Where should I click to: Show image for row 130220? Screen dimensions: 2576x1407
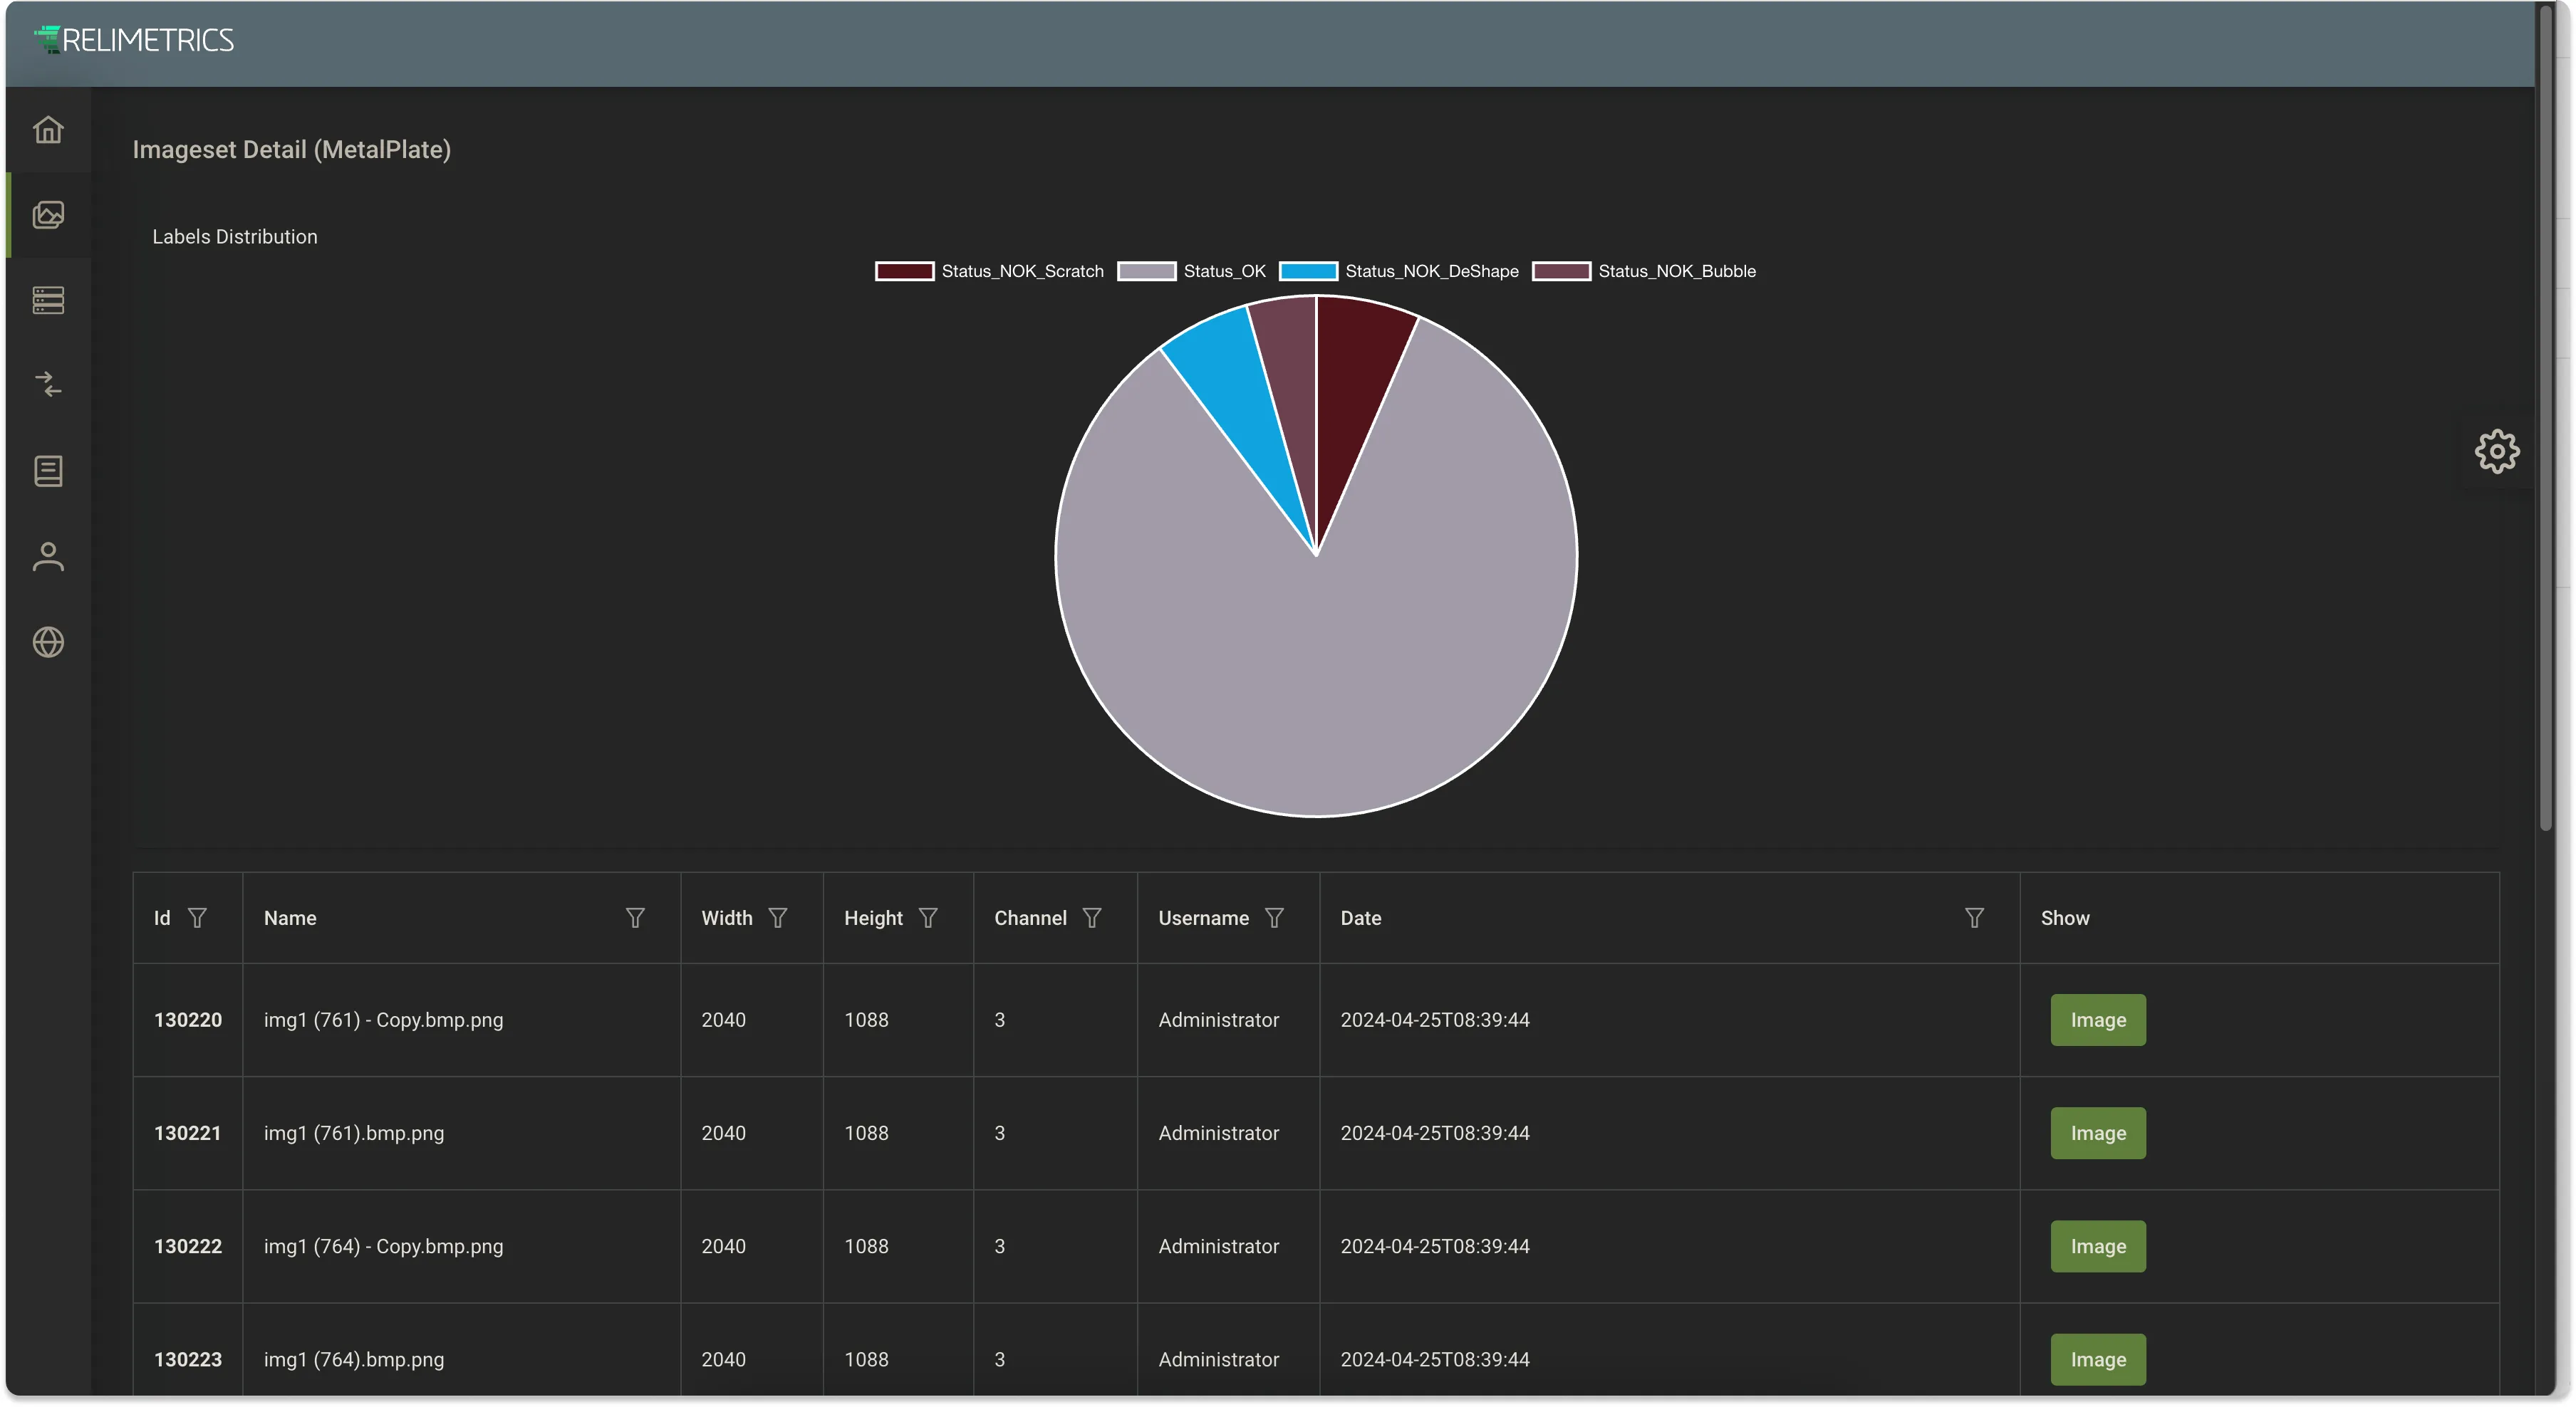click(2098, 1019)
